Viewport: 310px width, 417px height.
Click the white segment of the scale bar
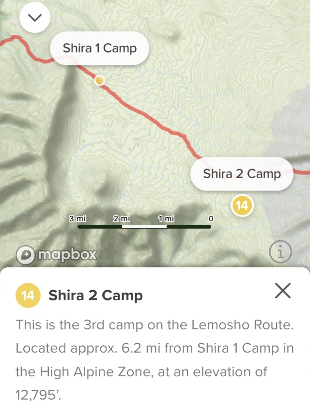click(x=144, y=227)
